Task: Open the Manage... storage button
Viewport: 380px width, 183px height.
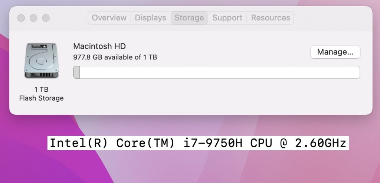Action: click(x=335, y=52)
